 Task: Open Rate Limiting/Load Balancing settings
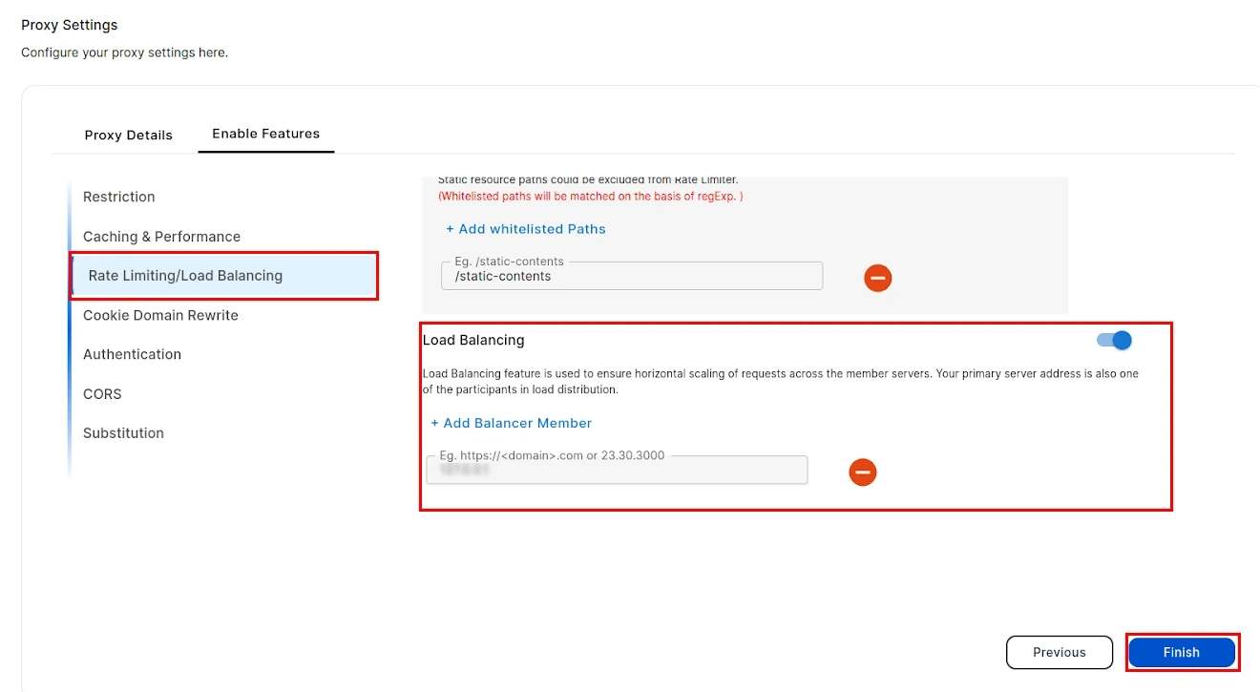[185, 275]
